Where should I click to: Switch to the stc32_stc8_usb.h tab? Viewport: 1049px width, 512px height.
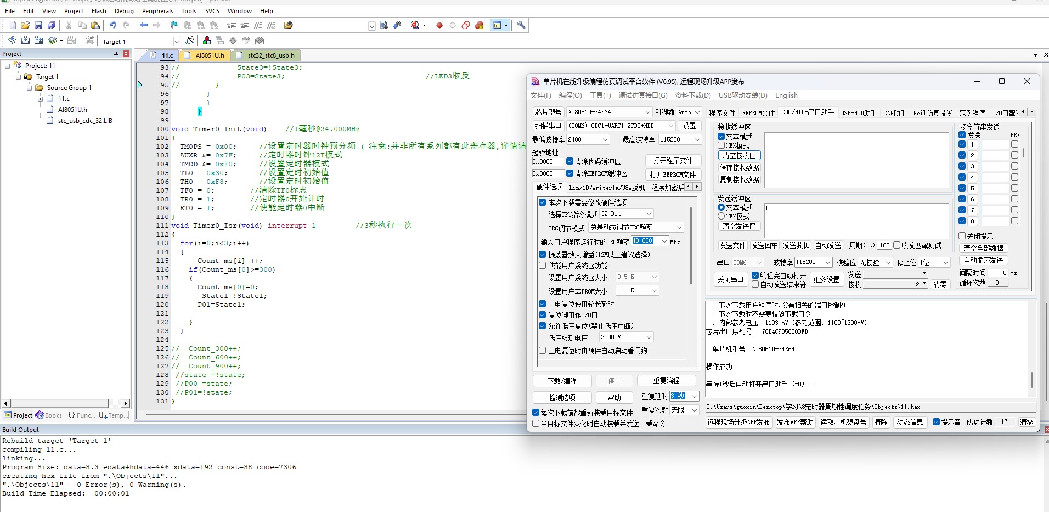266,55
